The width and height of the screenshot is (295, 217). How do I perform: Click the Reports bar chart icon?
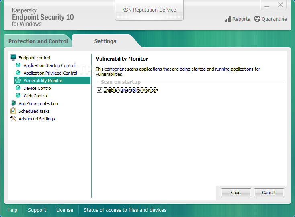tap(227, 19)
